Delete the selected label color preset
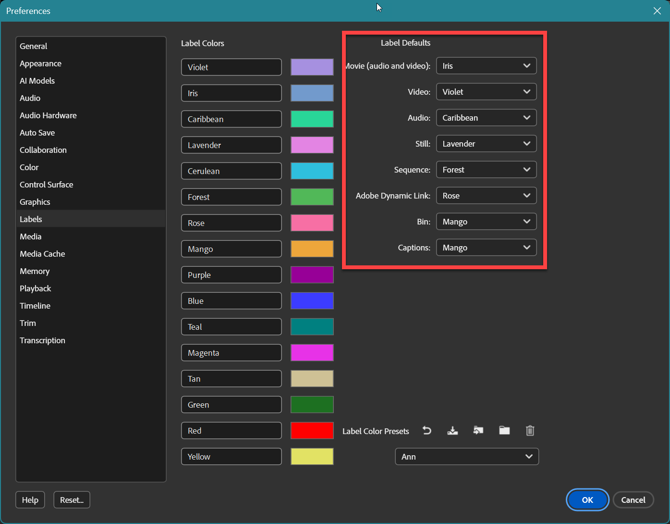 (530, 431)
